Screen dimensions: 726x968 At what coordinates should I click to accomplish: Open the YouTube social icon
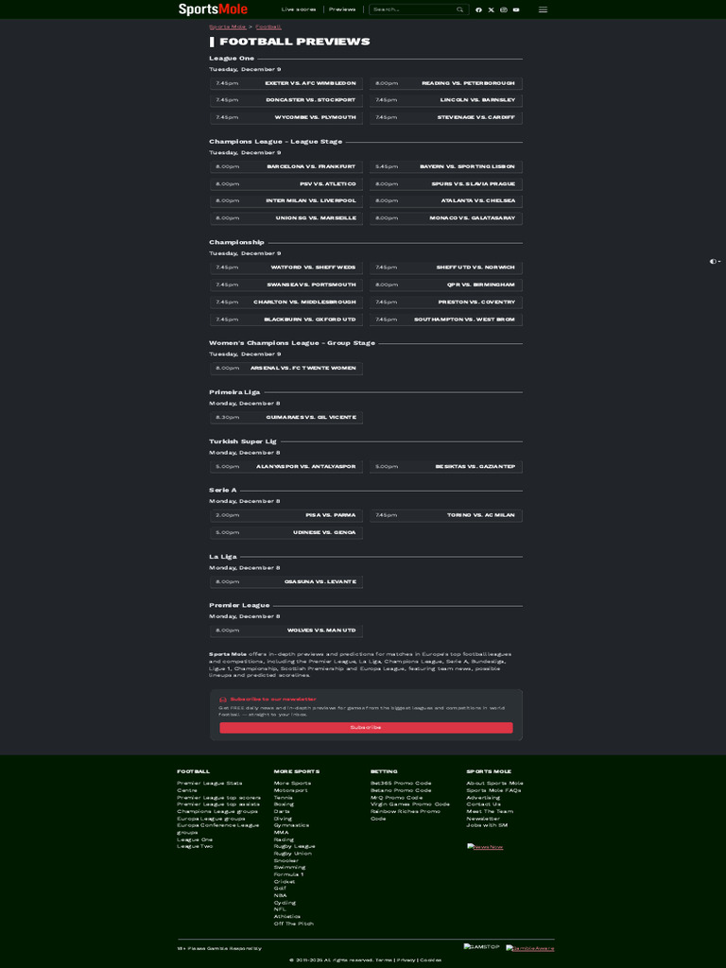point(516,9)
